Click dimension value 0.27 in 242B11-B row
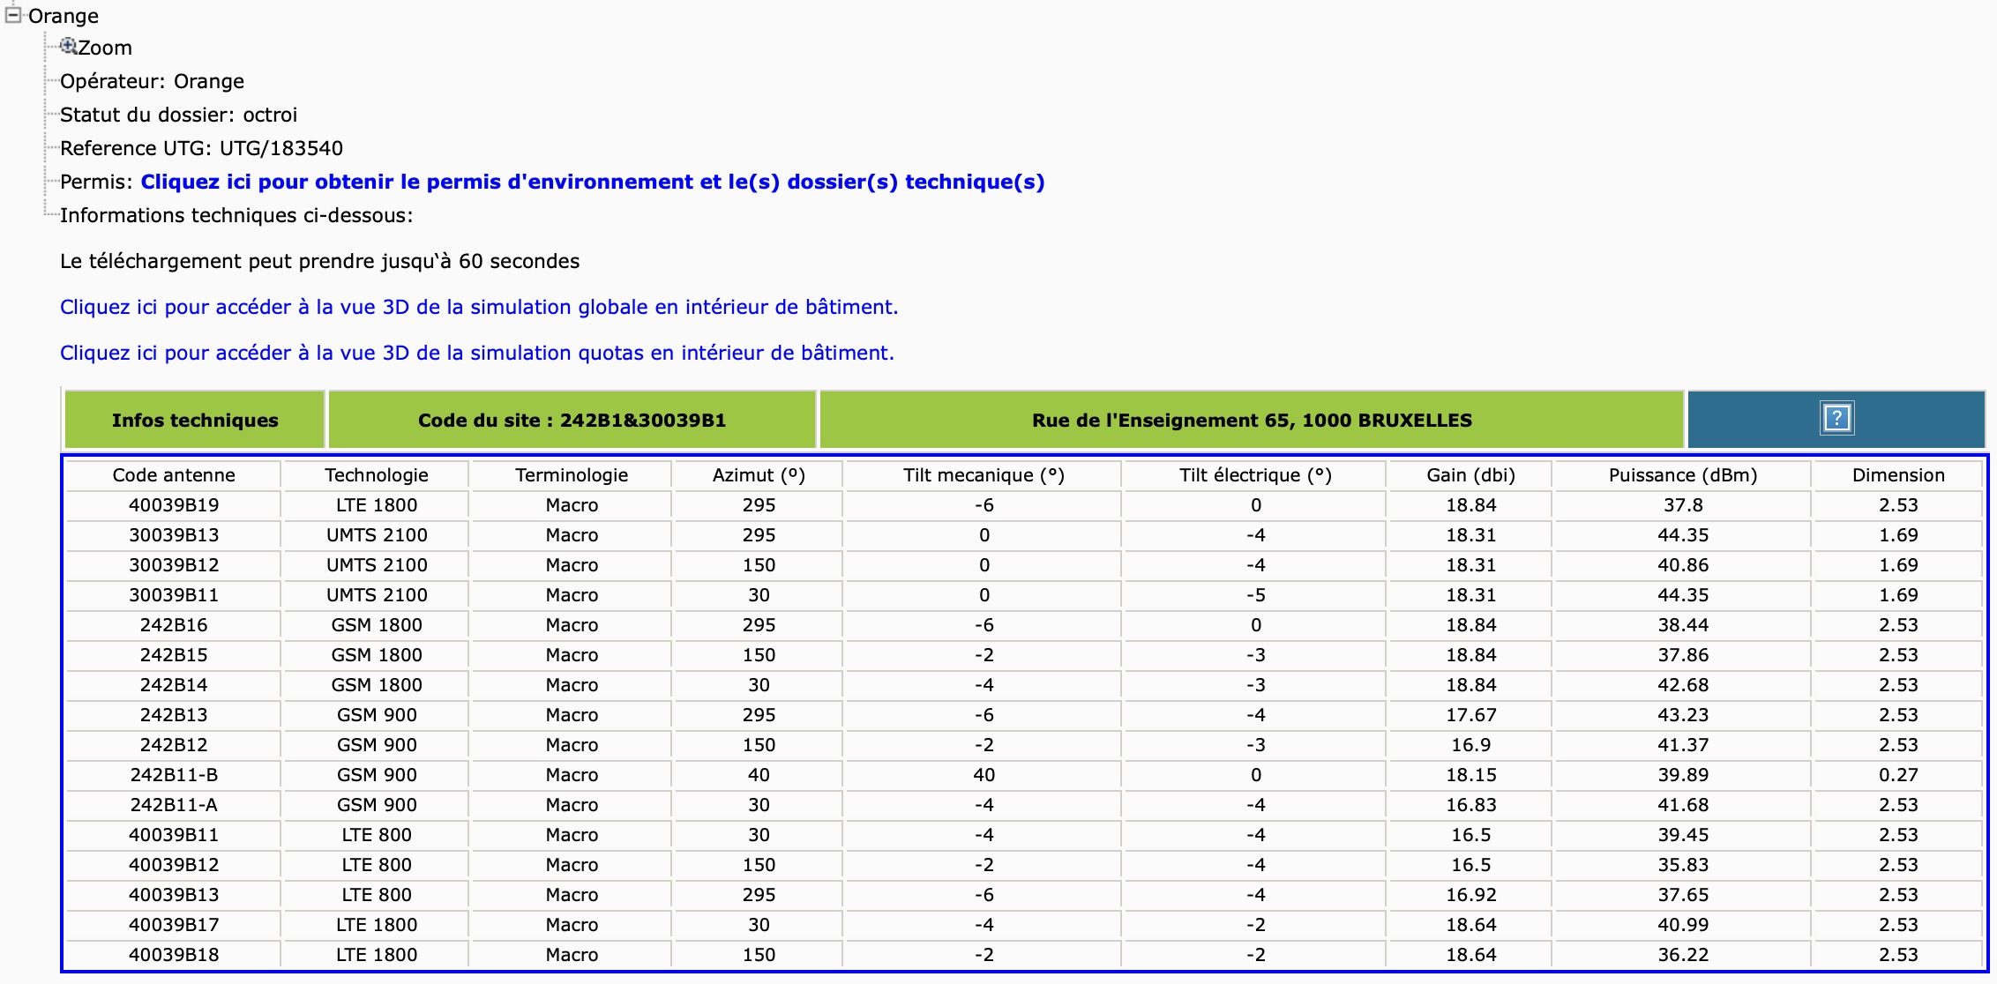 [1898, 775]
